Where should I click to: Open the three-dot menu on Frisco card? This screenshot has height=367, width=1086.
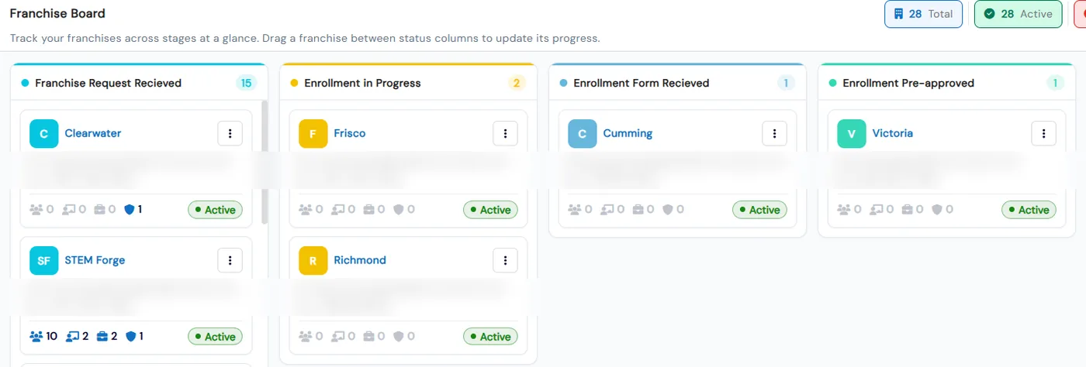pyautogui.click(x=505, y=133)
